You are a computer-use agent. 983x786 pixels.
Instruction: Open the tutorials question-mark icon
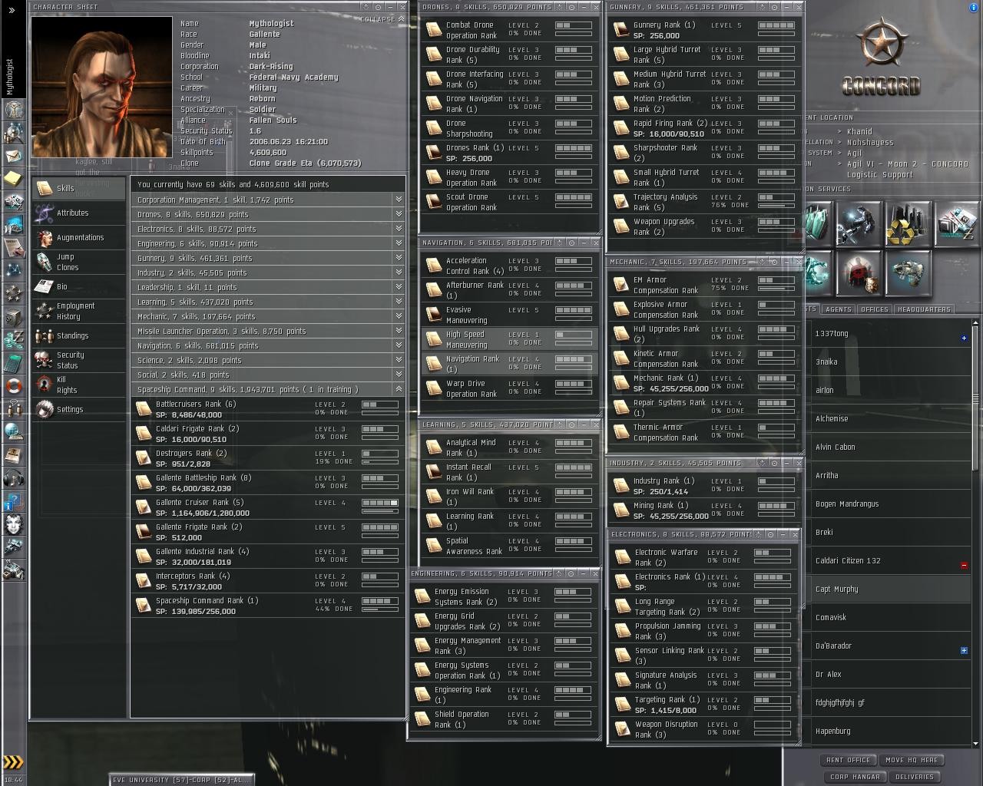click(13, 502)
